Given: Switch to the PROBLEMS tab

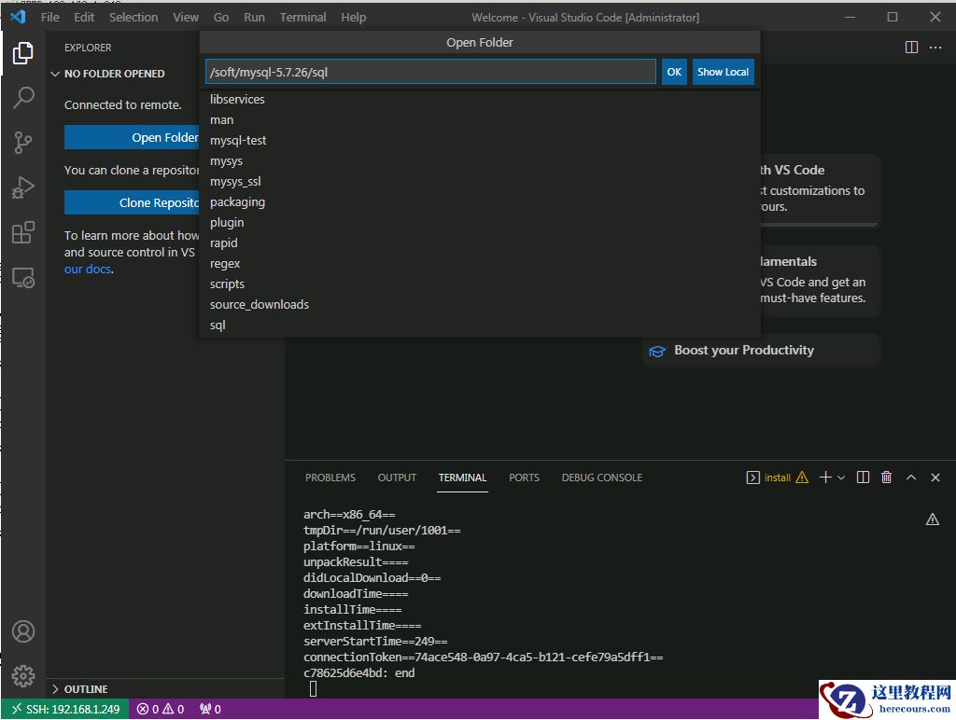Looking at the screenshot, I should point(330,478).
